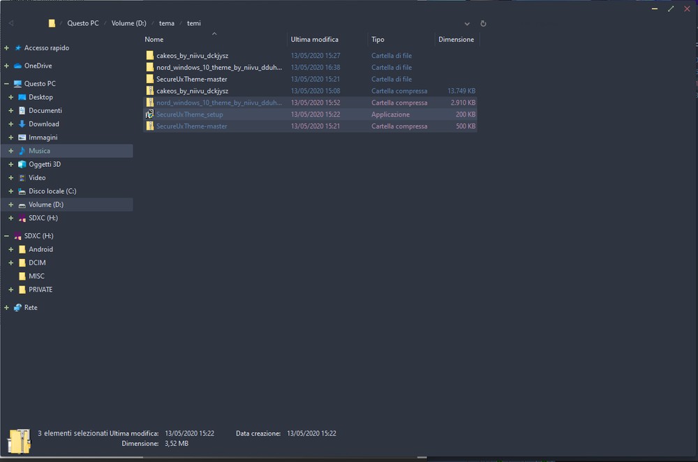698x462 pixels.
Task: Select the DCIM folder in the tree
Action: 36,263
